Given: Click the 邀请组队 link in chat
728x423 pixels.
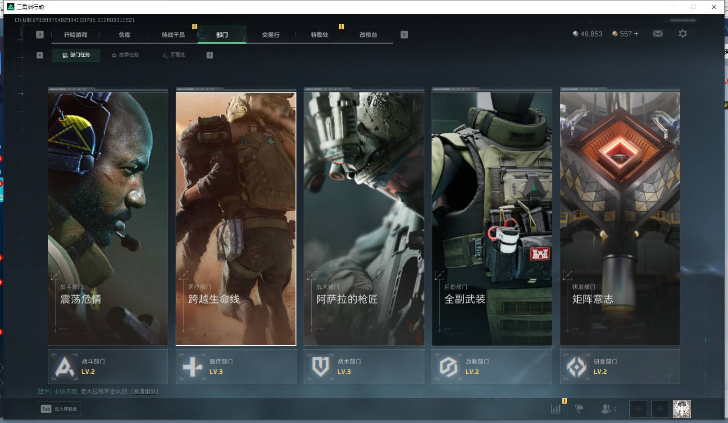Looking at the screenshot, I should tap(145, 391).
